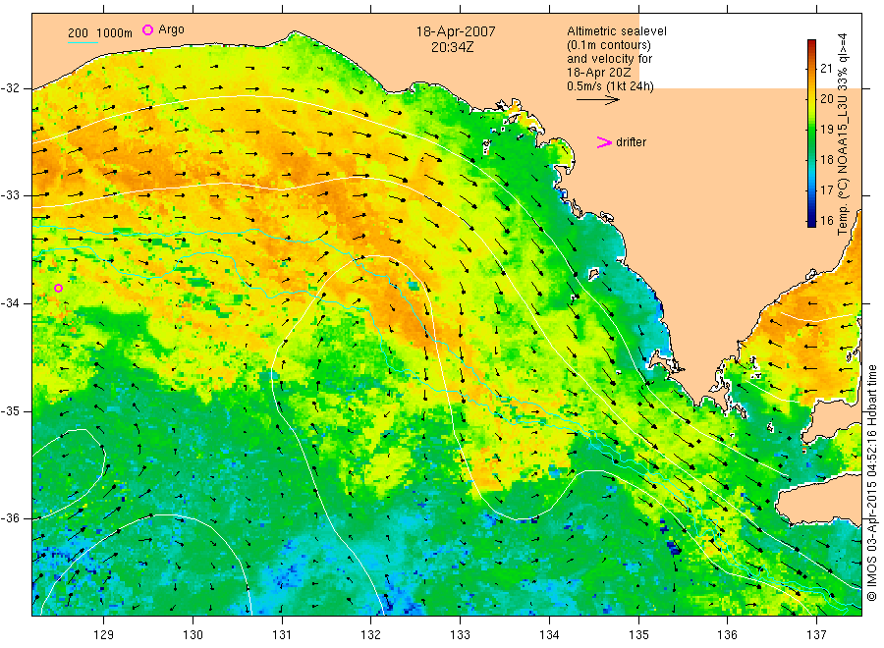Screen dimensions: 884x648
Task: Click the color bar value 16
Action: [x=826, y=220]
